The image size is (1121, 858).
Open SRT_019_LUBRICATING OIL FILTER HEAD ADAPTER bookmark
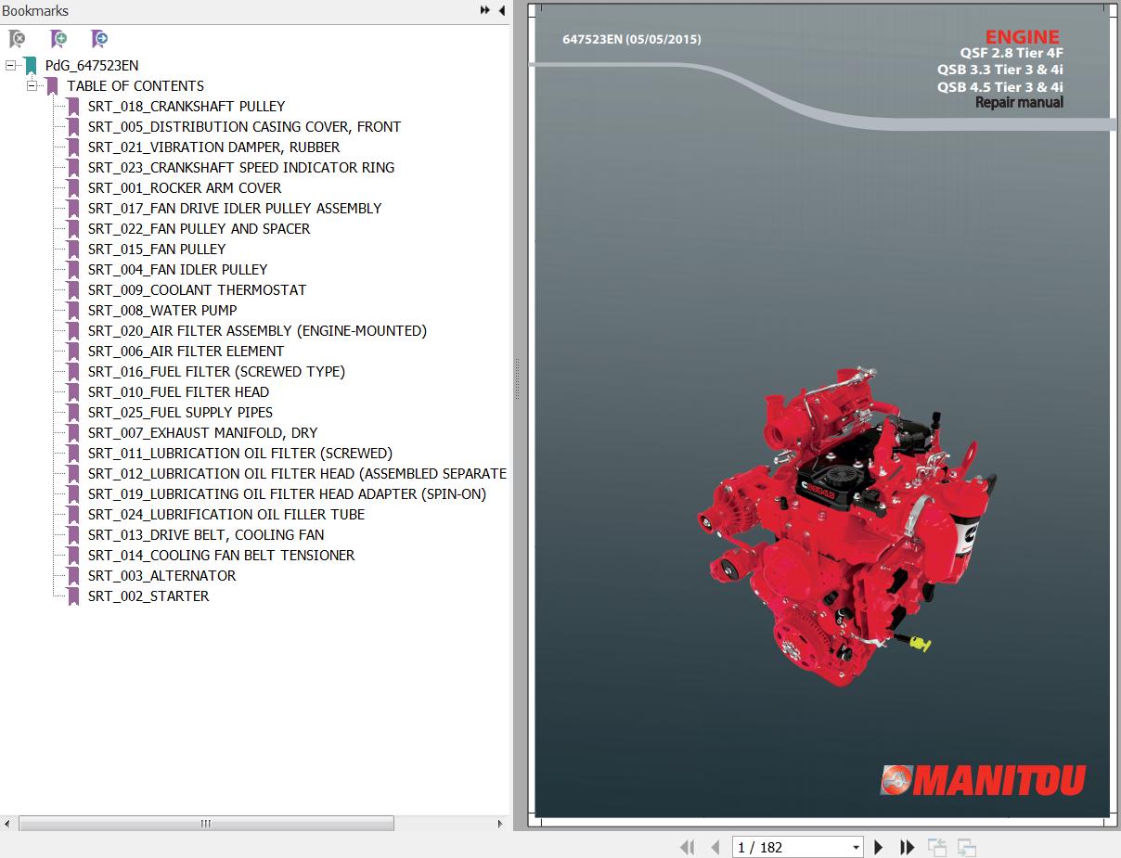pyautogui.click(x=287, y=494)
